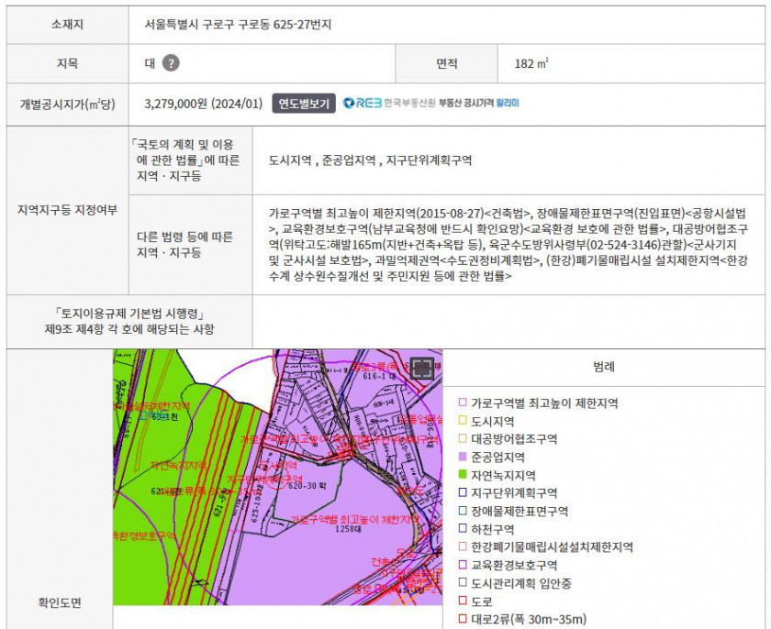Click the 도시관리계획 입안중 legend square
771x629 pixels.
[463, 583]
